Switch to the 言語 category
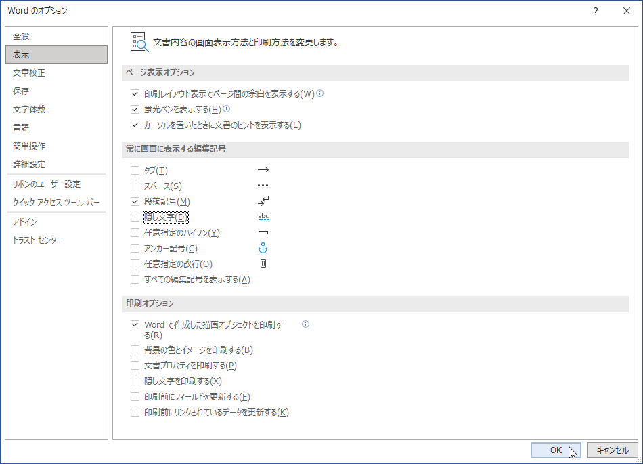643x464 pixels. [57, 127]
